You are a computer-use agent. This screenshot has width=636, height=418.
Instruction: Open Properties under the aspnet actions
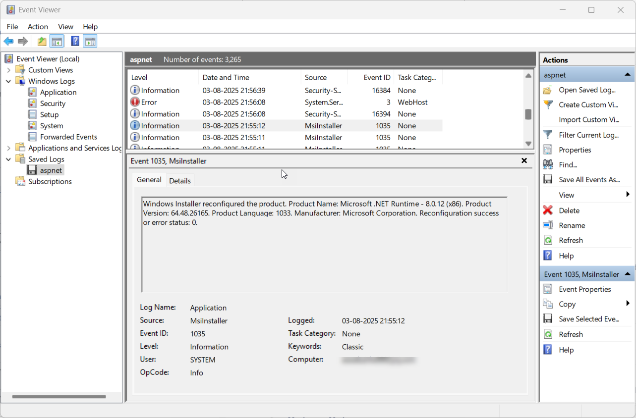[575, 150]
